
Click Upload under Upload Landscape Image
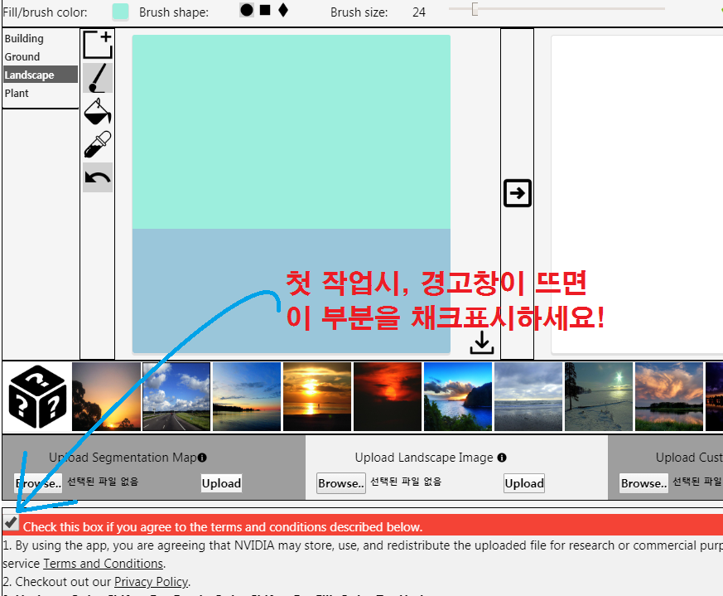pyautogui.click(x=524, y=483)
